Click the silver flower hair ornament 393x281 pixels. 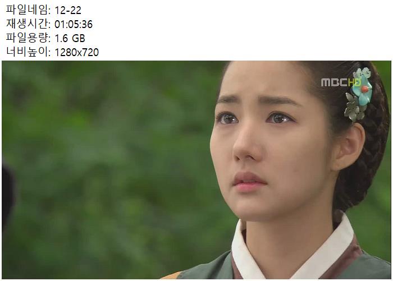coord(354,108)
